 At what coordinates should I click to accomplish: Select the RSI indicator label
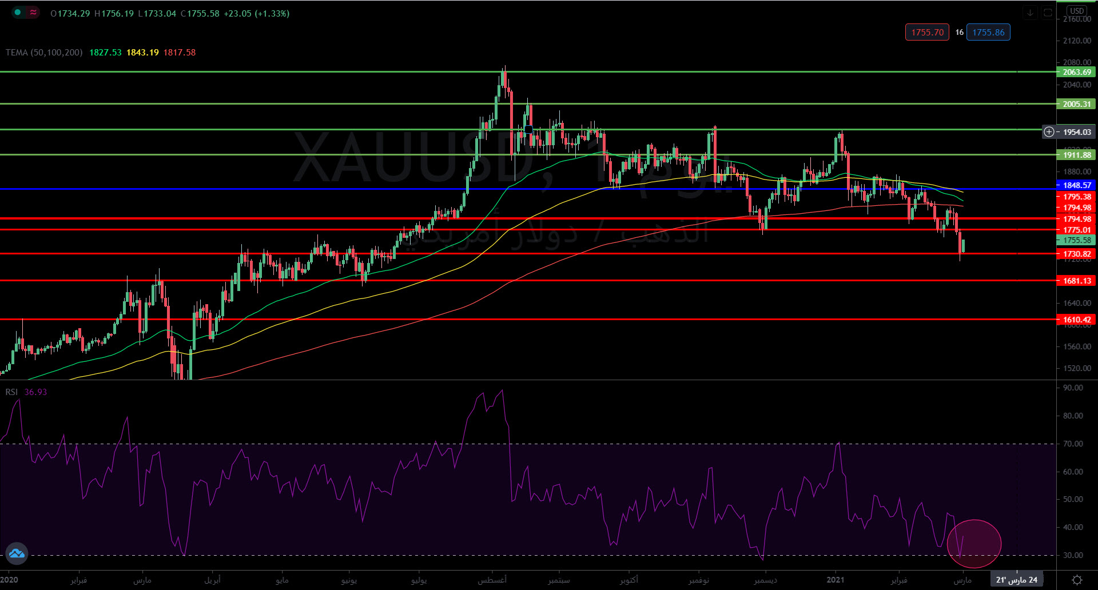click(11, 392)
